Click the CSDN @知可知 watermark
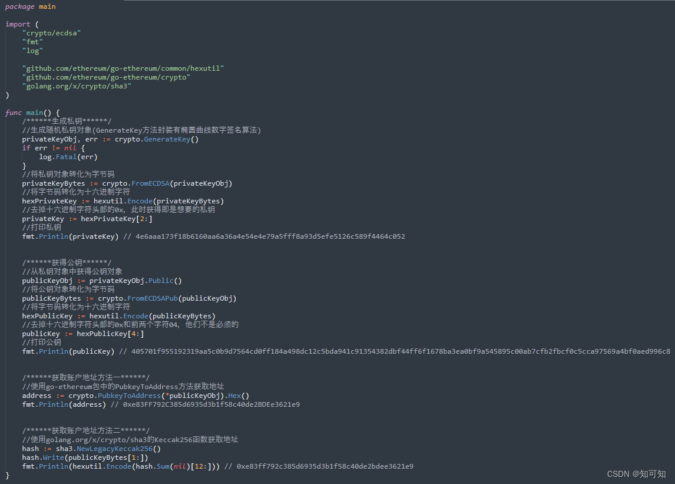The height and width of the screenshot is (484, 675). pyautogui.click(x=637, y=473)
